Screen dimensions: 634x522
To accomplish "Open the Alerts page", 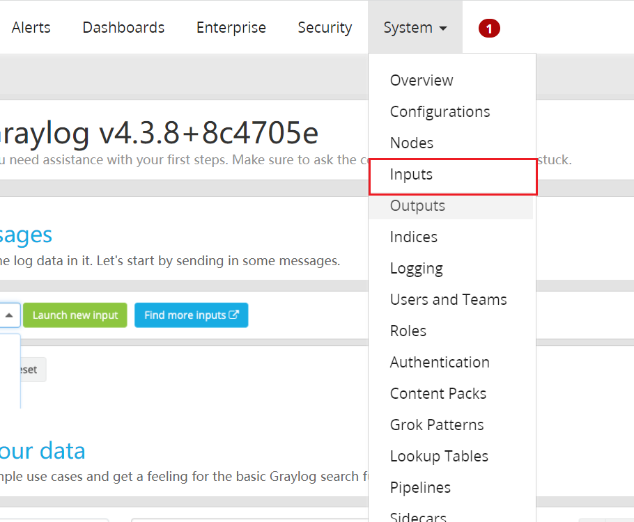I will point(31,27).
